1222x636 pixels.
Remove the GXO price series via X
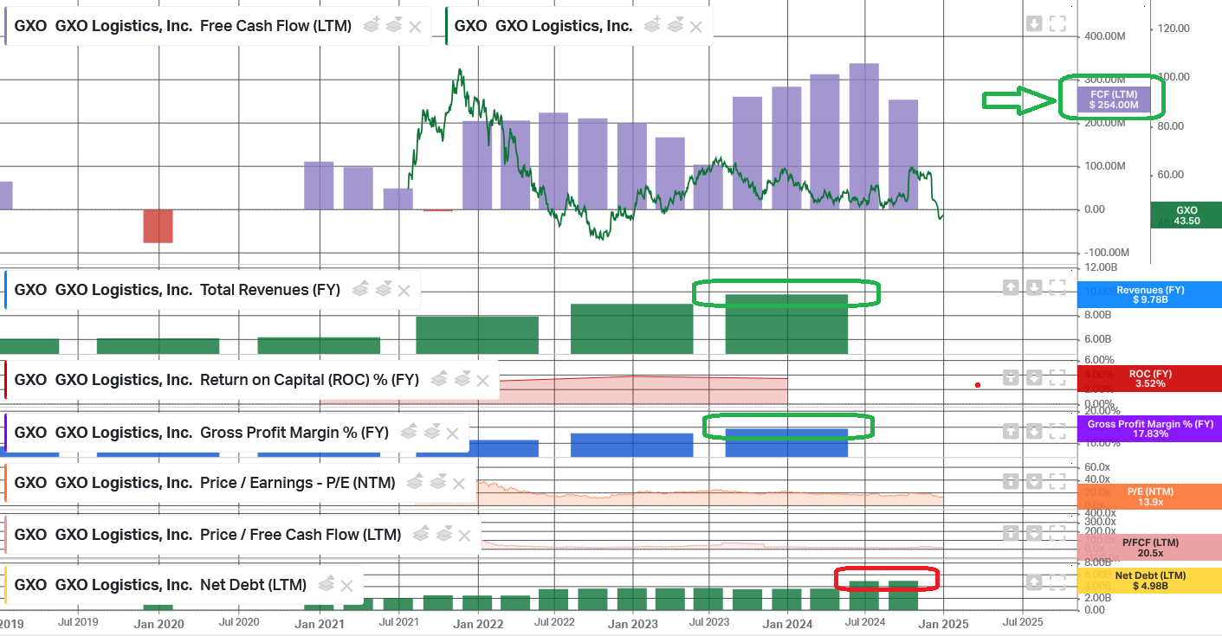696,26
